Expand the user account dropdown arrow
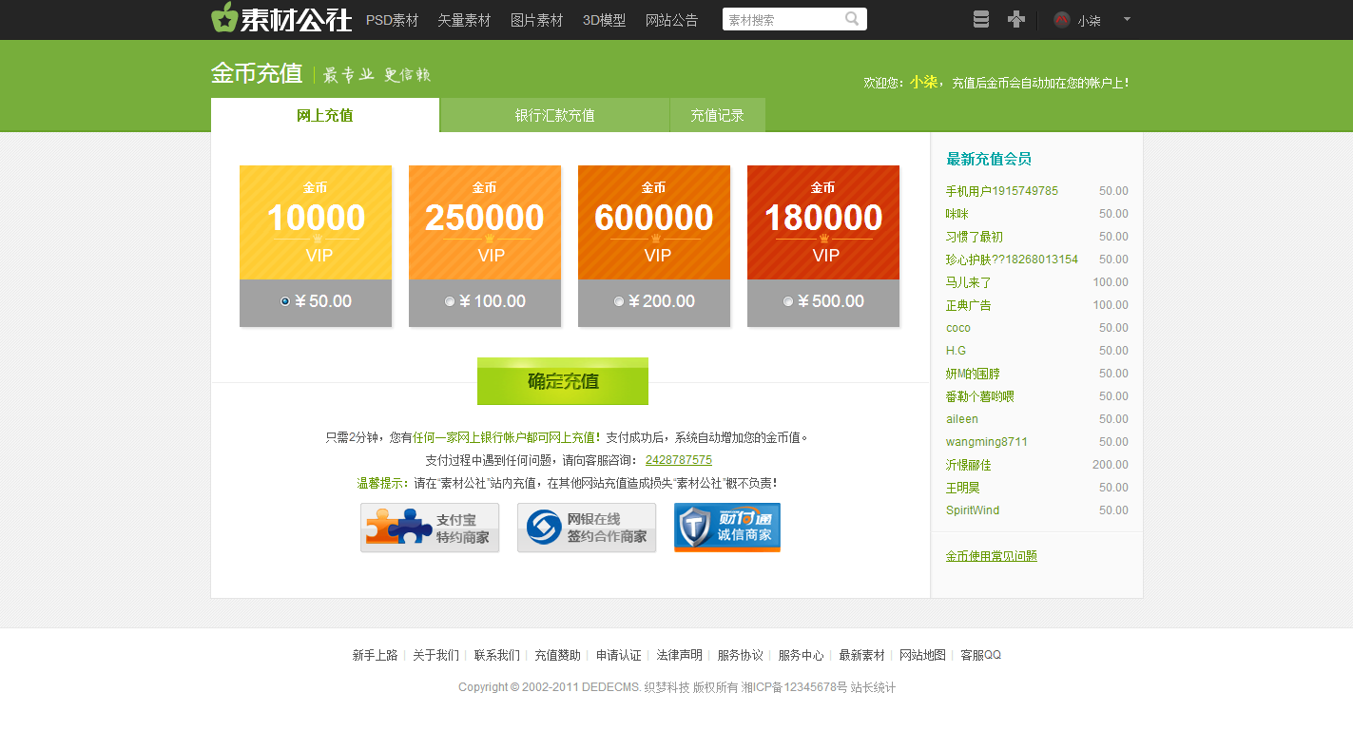Viewport: 1353px width, 731px height. (x=1127, y=19)
